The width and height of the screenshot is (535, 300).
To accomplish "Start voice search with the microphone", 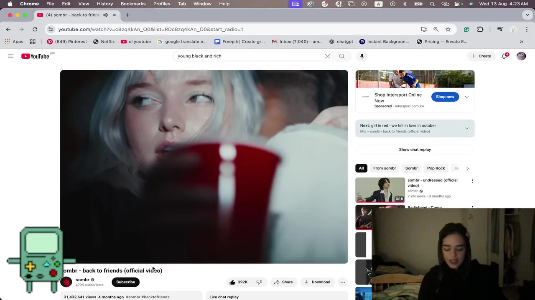I will (362, 56).
